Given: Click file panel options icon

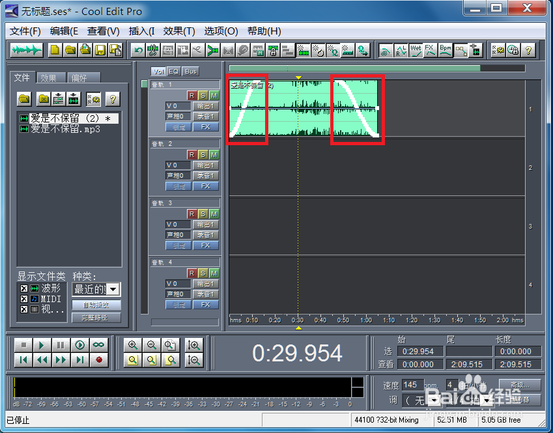Looking at the screenshot, I should tap(93, 99).
